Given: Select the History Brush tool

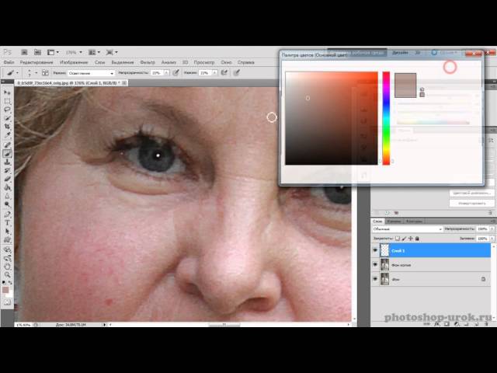Looking at the screenshot, I should [x=7, y=171].
